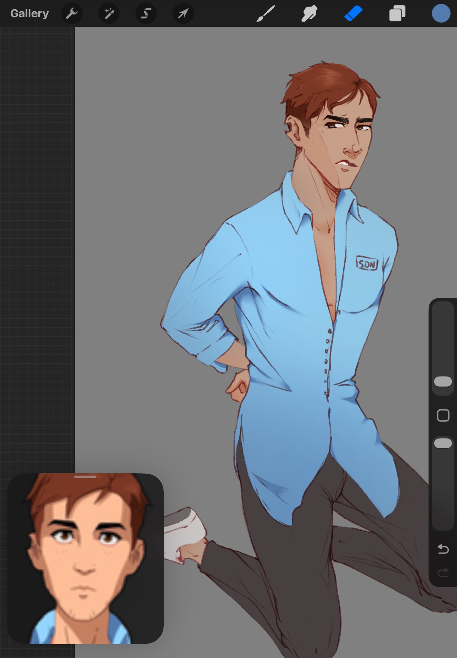Undo the last stroke
This screenshot has height=658, width=457.
pos(443,549)
